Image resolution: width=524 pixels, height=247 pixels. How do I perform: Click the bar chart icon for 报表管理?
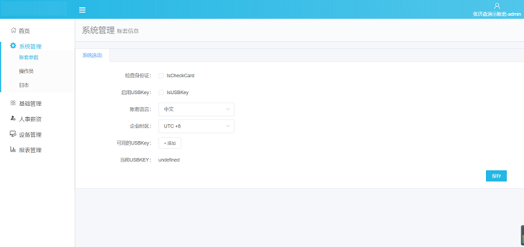pos(13,150)
